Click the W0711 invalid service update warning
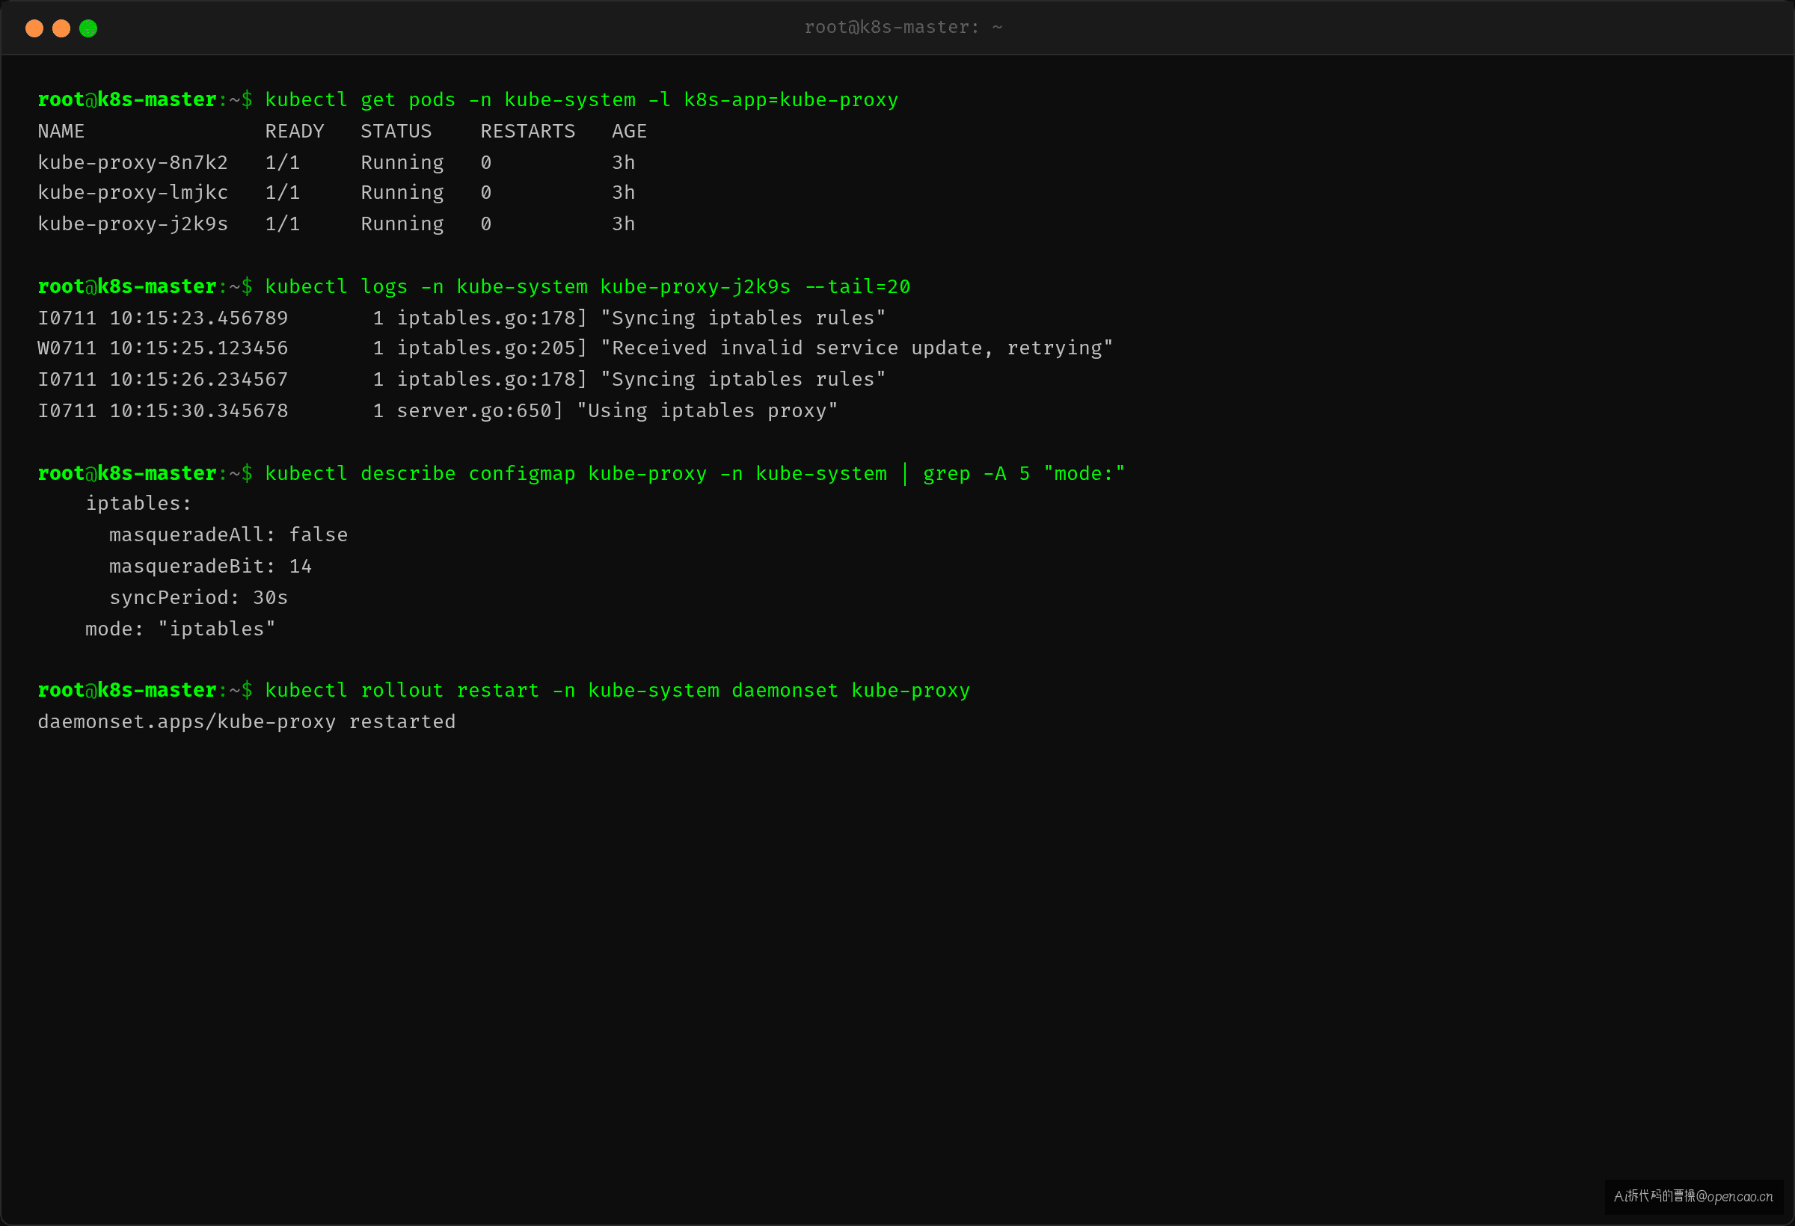The image size is (1795, 1226). (x=575, y=348)
